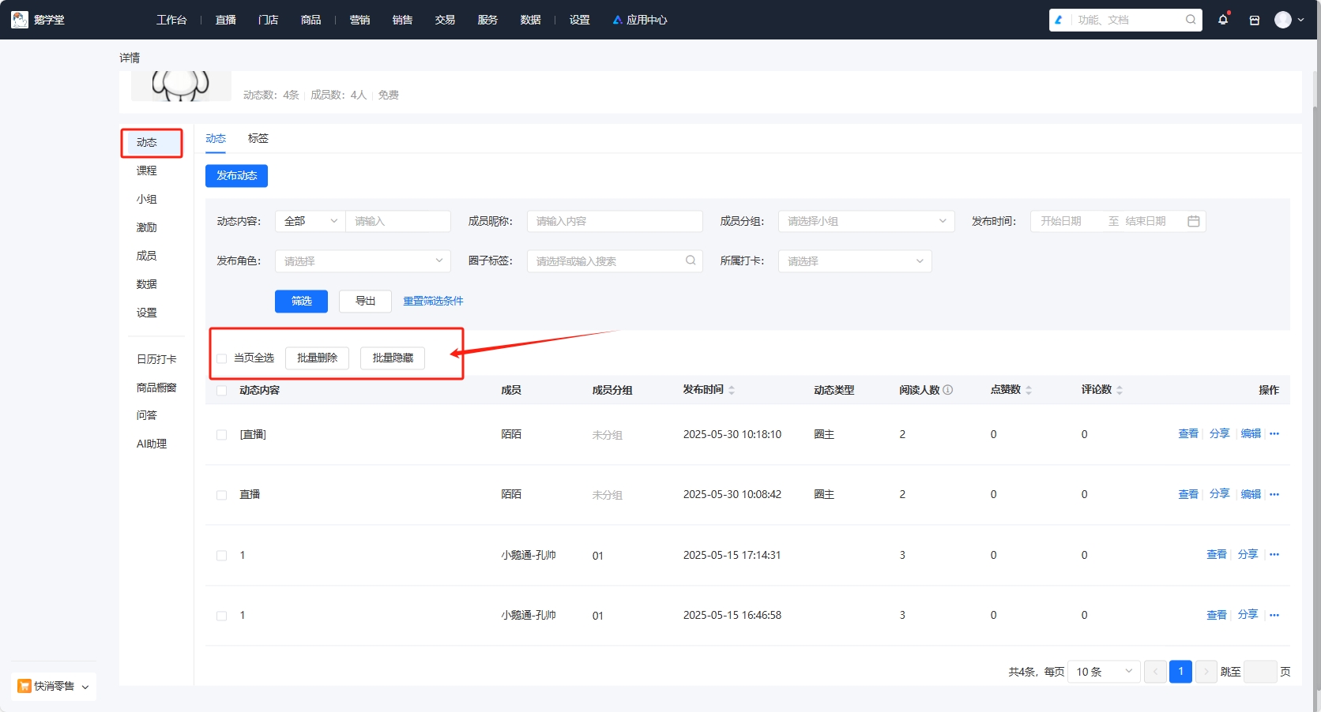Check the [直播] row checkbox
The width and height of the screenshot is (1321, 712).
[222, 435]
